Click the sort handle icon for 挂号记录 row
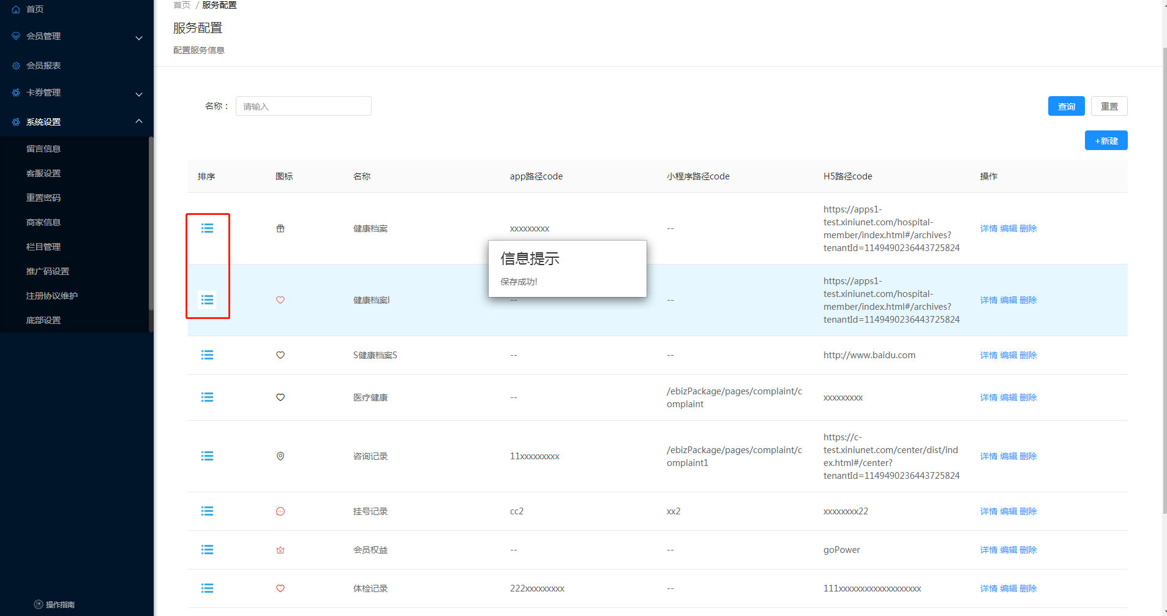The height and width of the screenshot is (616, 1167). (207, 511)
